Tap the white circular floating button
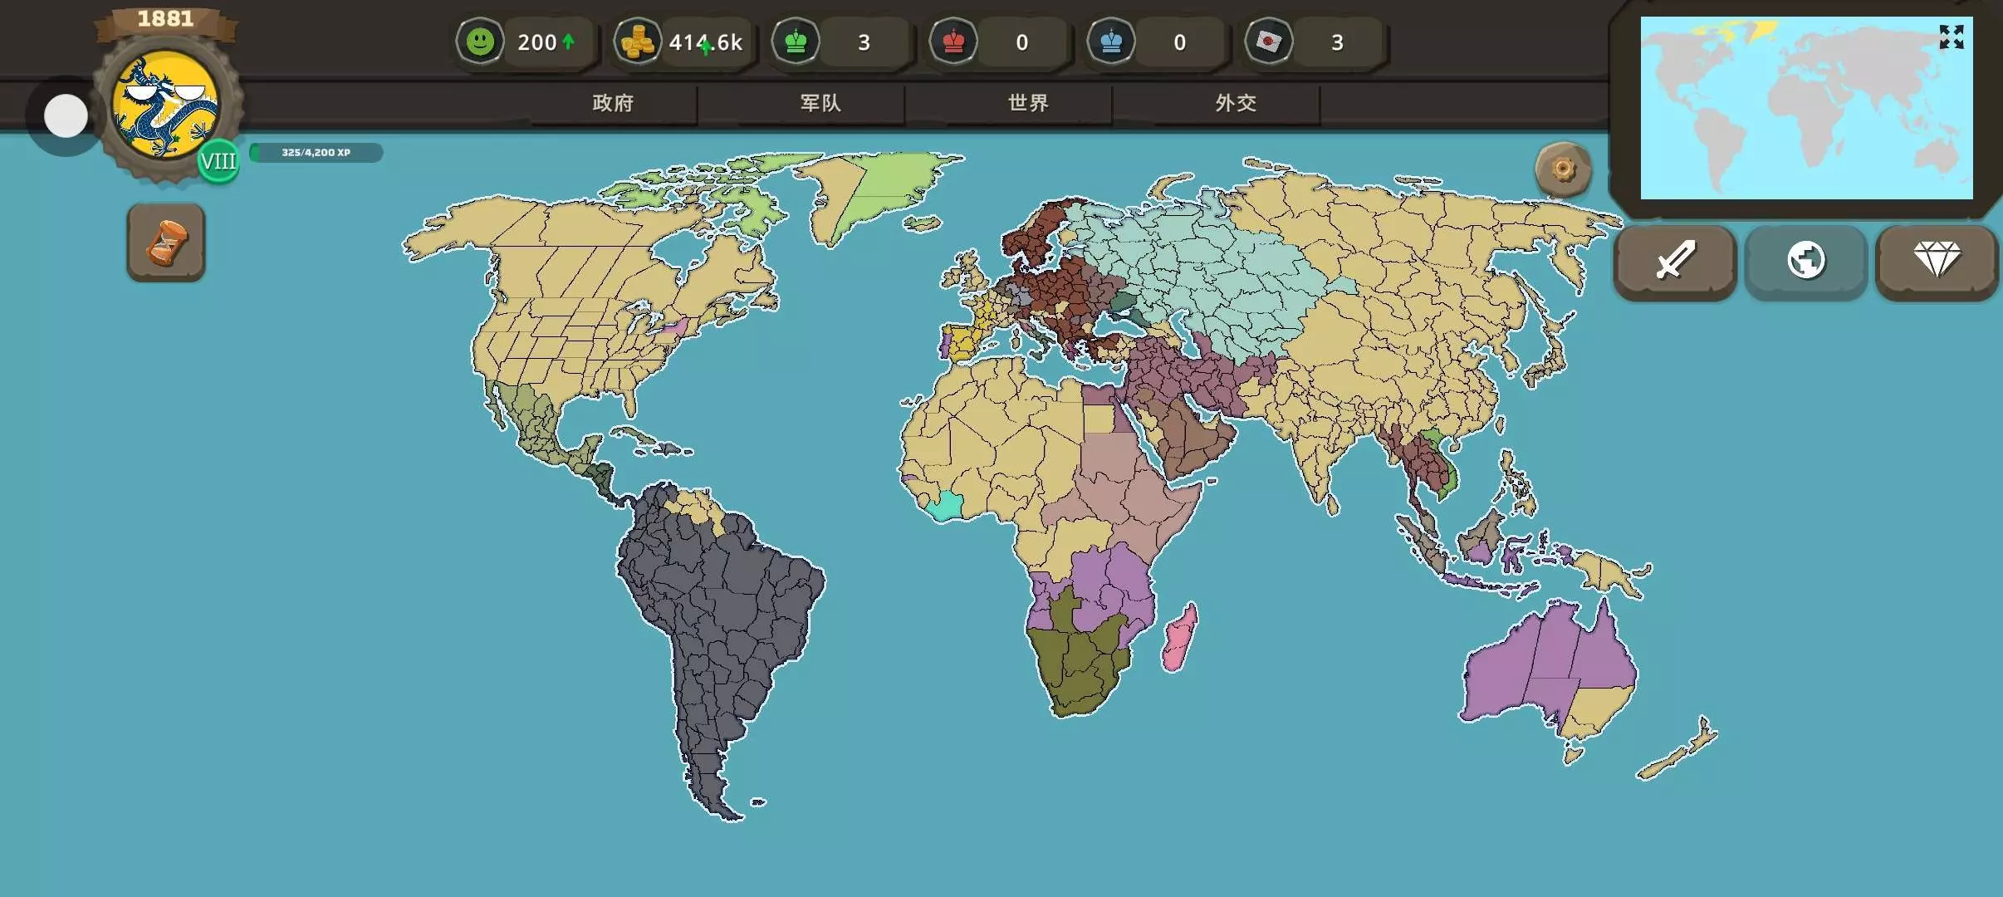Screen dimensions: 2003x897 point(66,116)
